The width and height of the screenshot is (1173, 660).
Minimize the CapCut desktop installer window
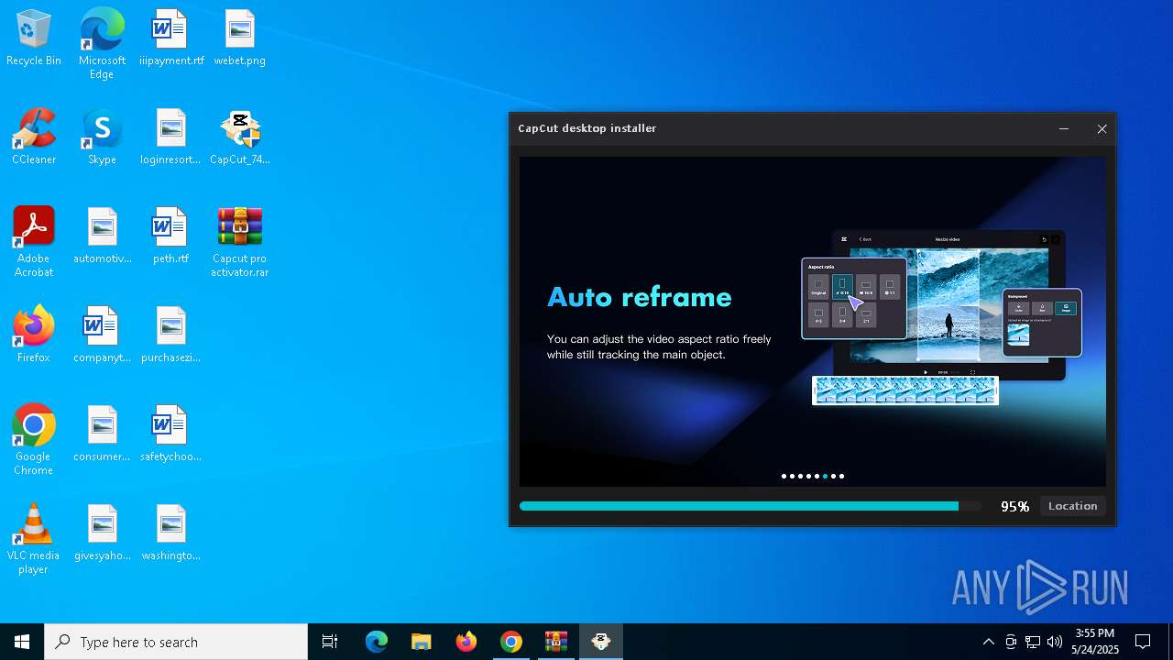pyautogui.click(x=1064, y=129)
